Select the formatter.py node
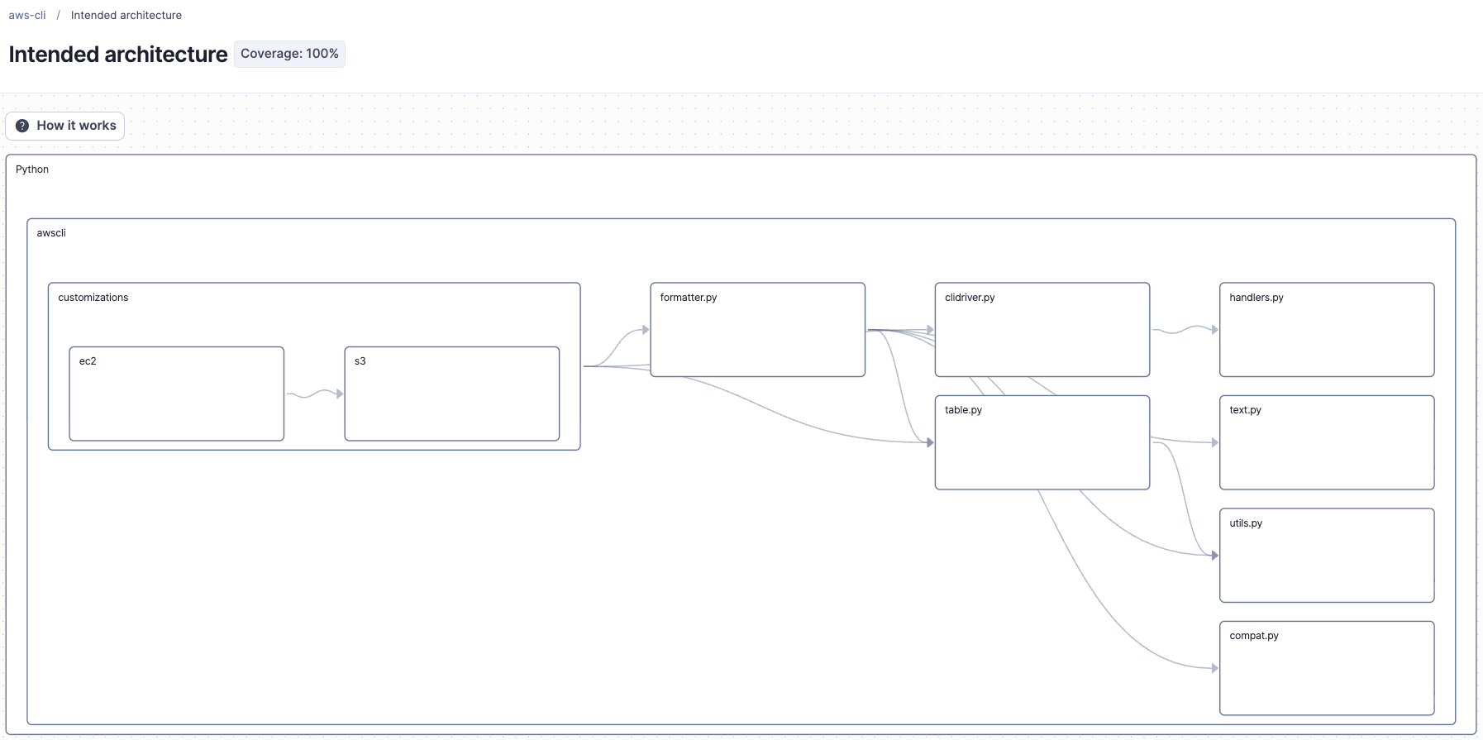The image size is (1483, 740). [x=758, y=330]
